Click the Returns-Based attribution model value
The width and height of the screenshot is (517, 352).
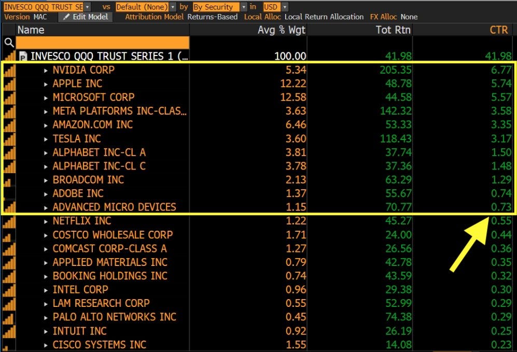[x=212, y=17]
